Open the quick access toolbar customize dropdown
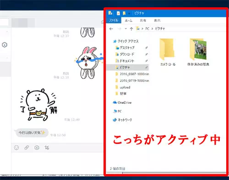 click(129, 13)
